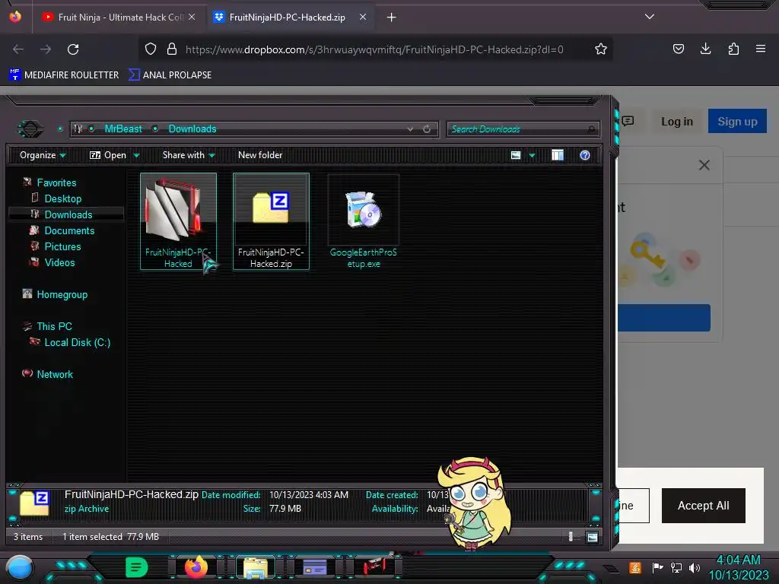The height and width of the screenshot is (584, 779).
Task: Click the Dropbox Log in button
Action: 676,121
